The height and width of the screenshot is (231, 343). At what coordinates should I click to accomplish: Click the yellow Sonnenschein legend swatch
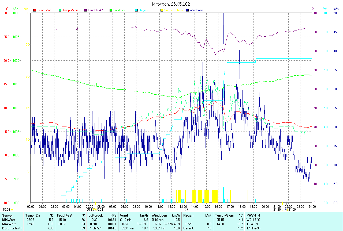point(162,10)
